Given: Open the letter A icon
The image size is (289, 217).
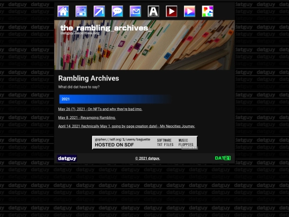Looking at the screenshot, I should click(x=154, y=11).
